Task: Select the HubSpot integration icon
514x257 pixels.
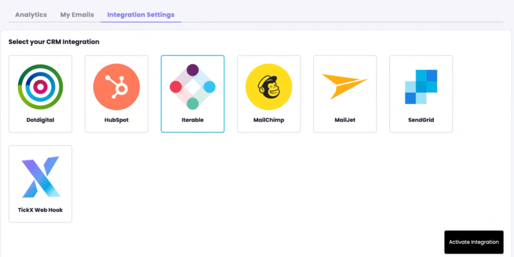Action: tap(116, 87)
